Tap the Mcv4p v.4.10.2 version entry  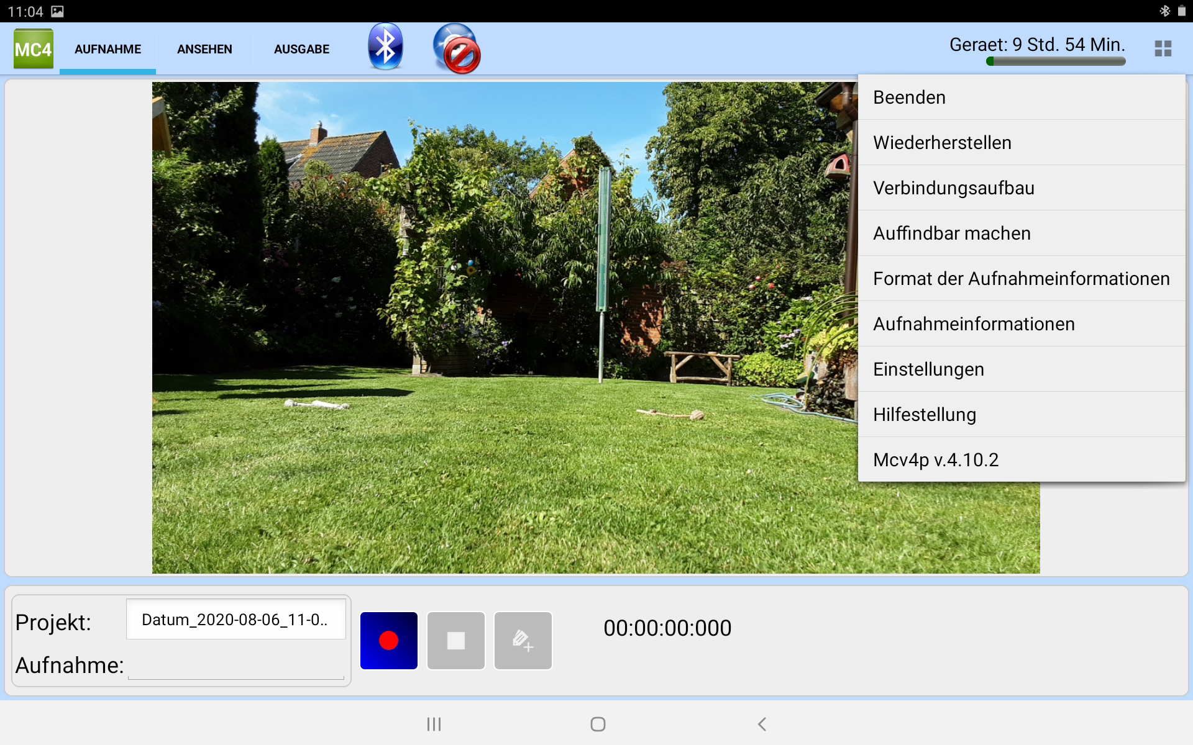(x=1022, y=460)
